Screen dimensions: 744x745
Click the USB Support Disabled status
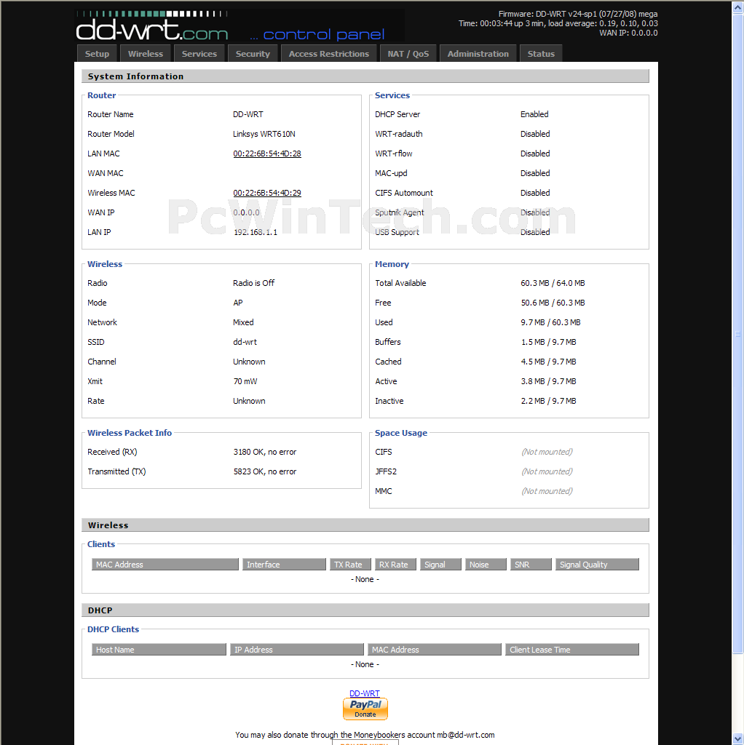[535, 232]
